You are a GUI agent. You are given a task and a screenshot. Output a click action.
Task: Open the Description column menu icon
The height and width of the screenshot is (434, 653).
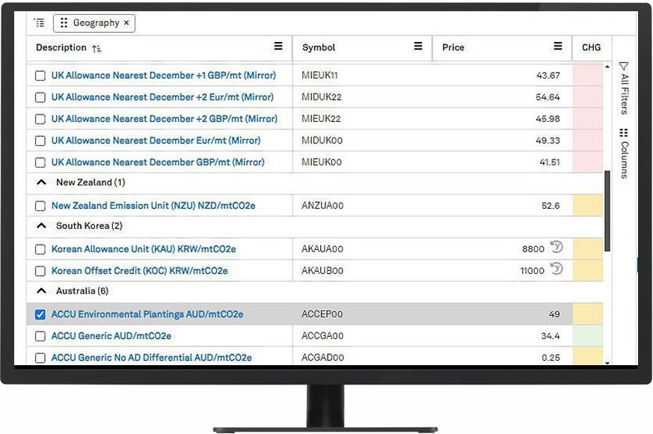point(278,46)
